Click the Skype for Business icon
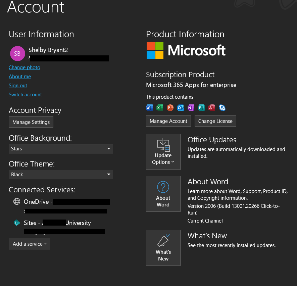 coord(222,108)
